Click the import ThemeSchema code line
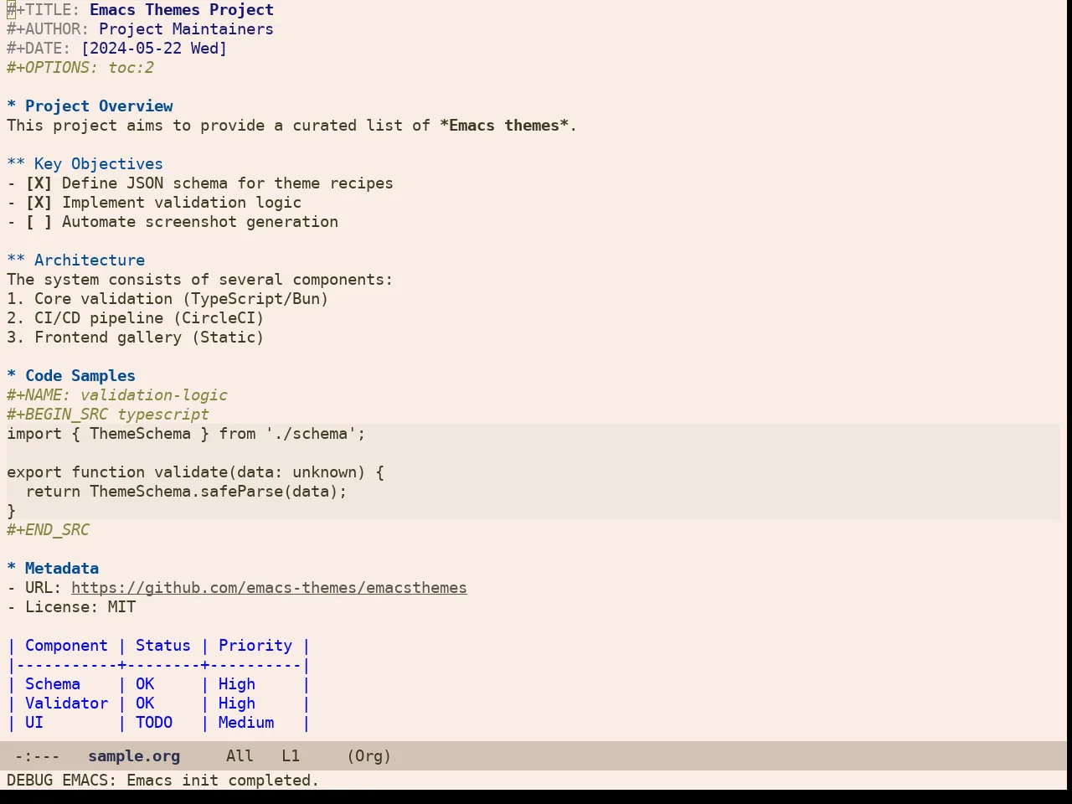 coord(186,434)
